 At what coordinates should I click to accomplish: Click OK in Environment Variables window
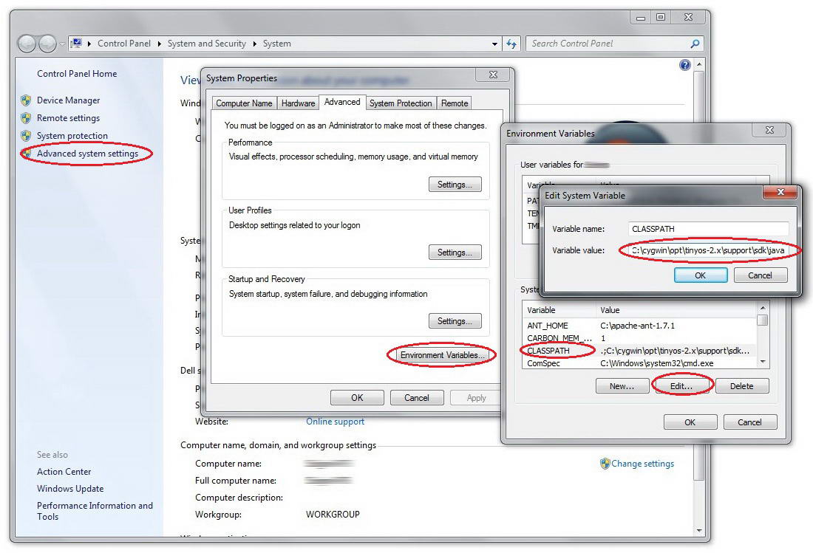tap(690, 422)
